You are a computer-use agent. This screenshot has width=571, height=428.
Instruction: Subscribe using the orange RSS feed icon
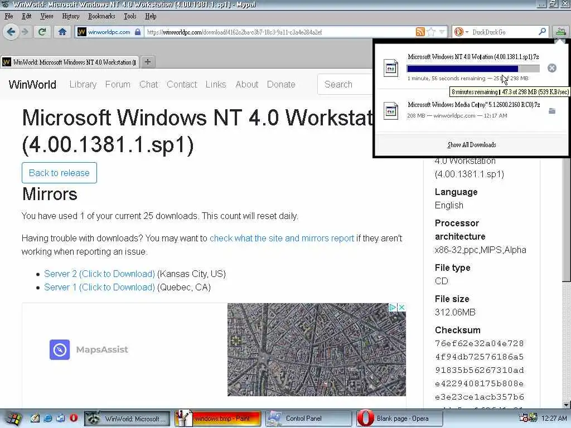coord(420,32)
